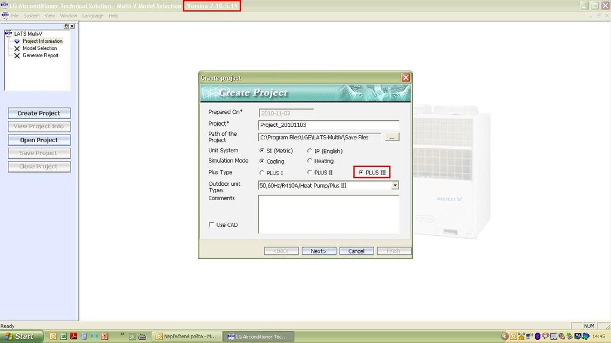The image size is (611, 343).
Task: Click the Save Project button
Action: tap(39, 153)
